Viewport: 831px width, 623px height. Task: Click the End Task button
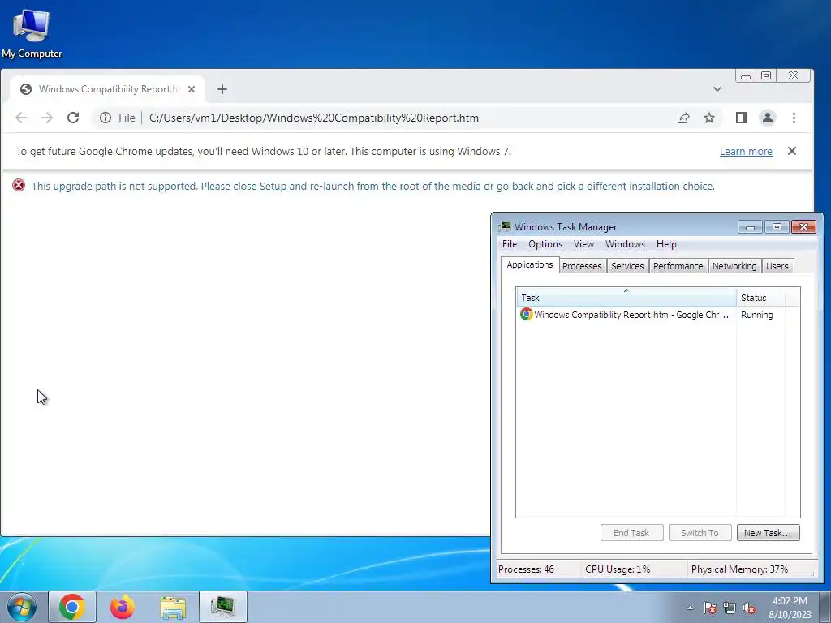pos(631,533)
